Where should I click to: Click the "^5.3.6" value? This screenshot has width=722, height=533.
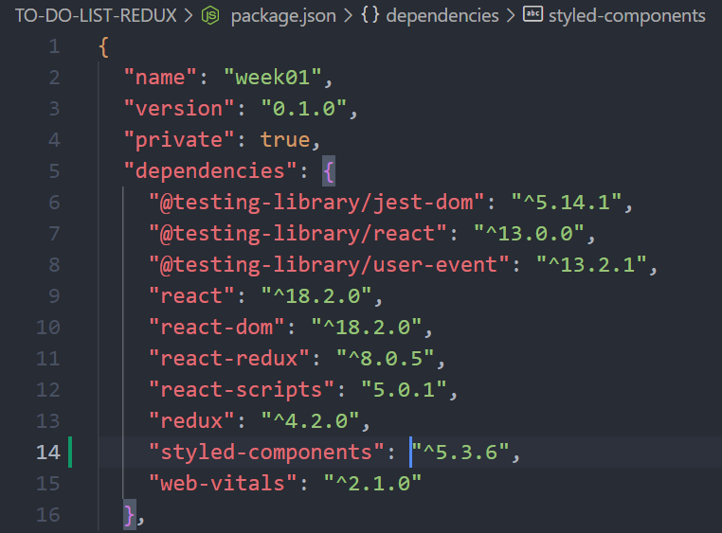tap(460, 453)
